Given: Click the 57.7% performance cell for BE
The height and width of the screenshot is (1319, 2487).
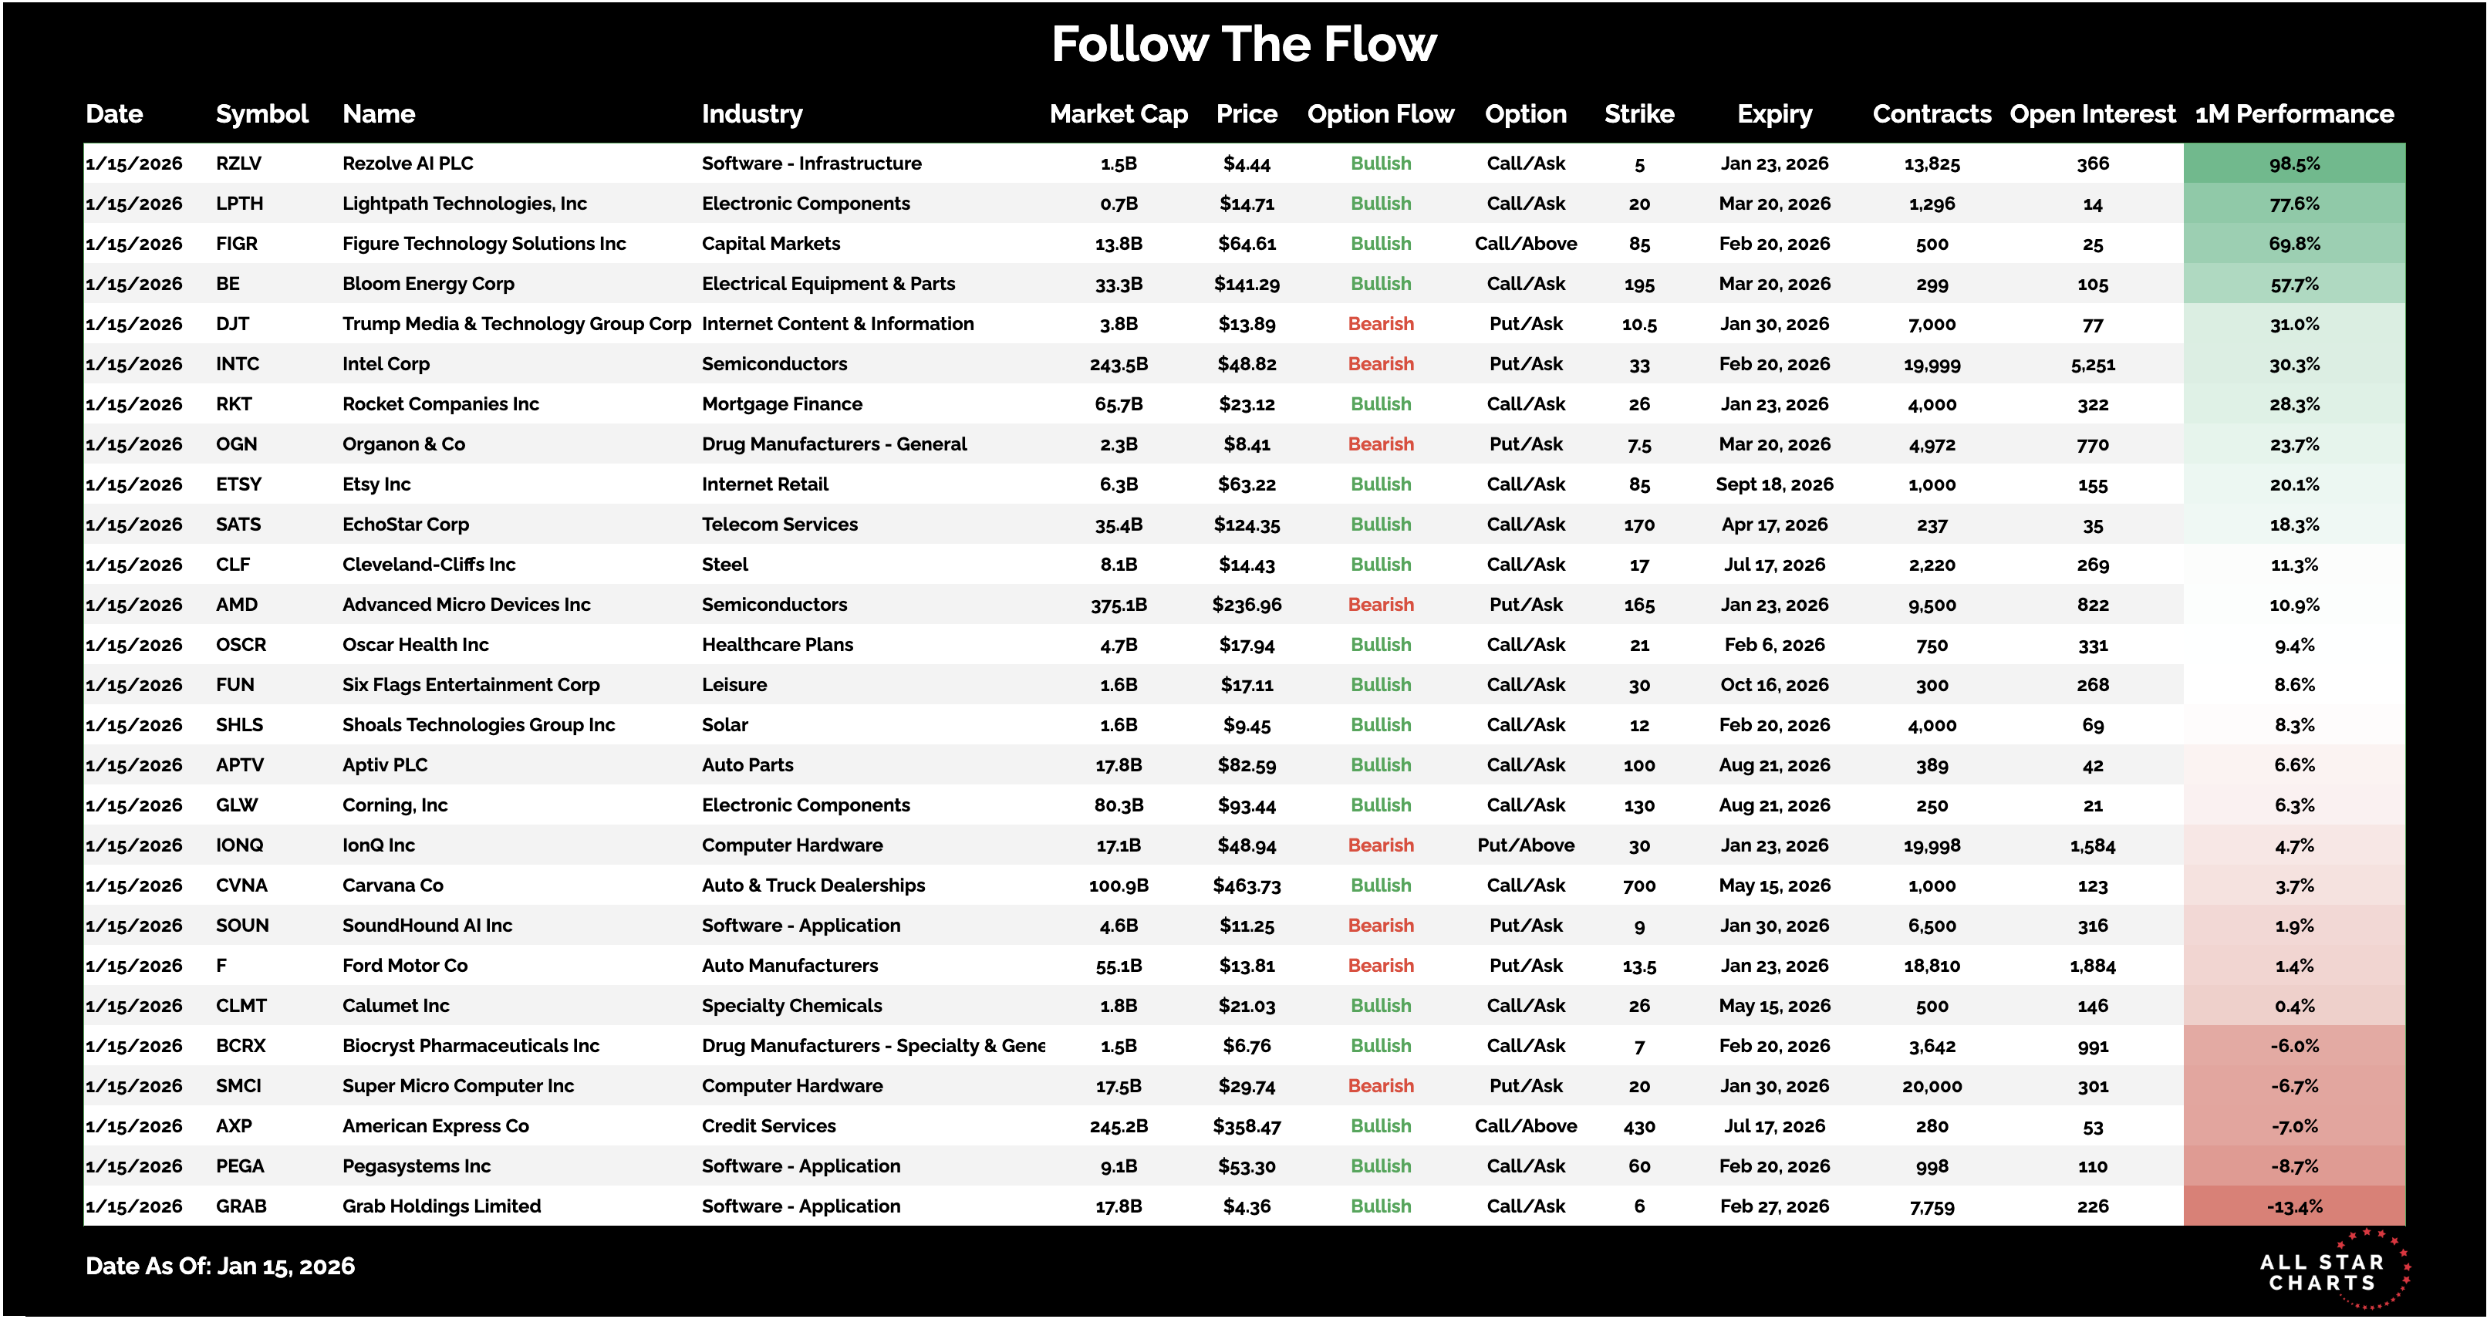Looking at the screenshot, I should (x=2294, y=284).
